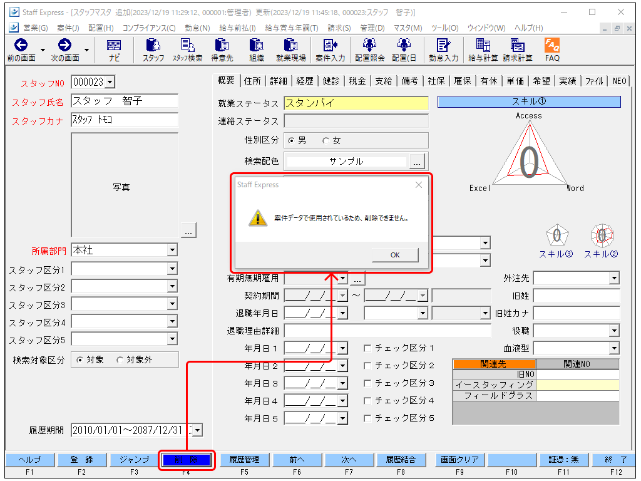Open dropdown arrow next to 前の画面
Image resolution: width=641 pixels, height=481 pixels.
tap(43, 50)
